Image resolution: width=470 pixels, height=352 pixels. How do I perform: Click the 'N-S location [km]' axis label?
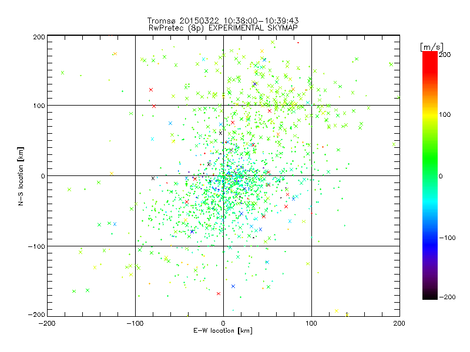point(21,177)
